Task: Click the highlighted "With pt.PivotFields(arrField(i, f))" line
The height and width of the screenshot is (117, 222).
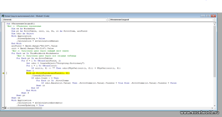Action: click(x=48, y=73)
